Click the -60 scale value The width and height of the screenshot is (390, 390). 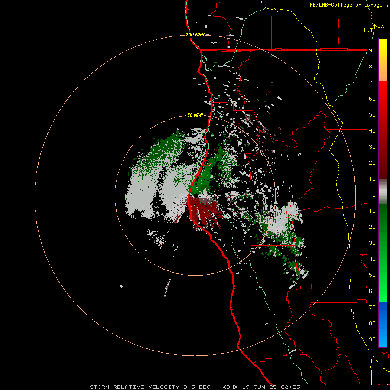370,291
